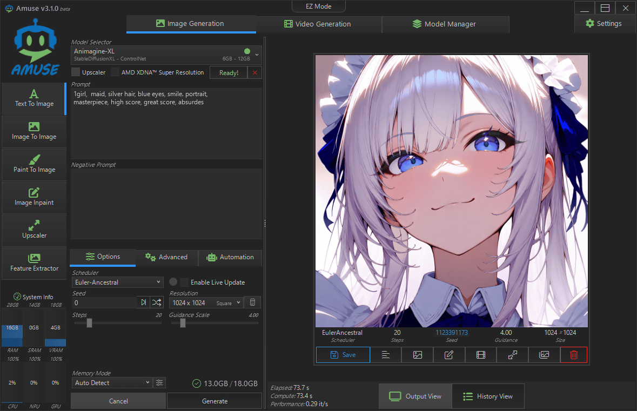Adjust the Steps slider handle
The width and height of the screenshot is (637, 411).
[x=89, y=323]
